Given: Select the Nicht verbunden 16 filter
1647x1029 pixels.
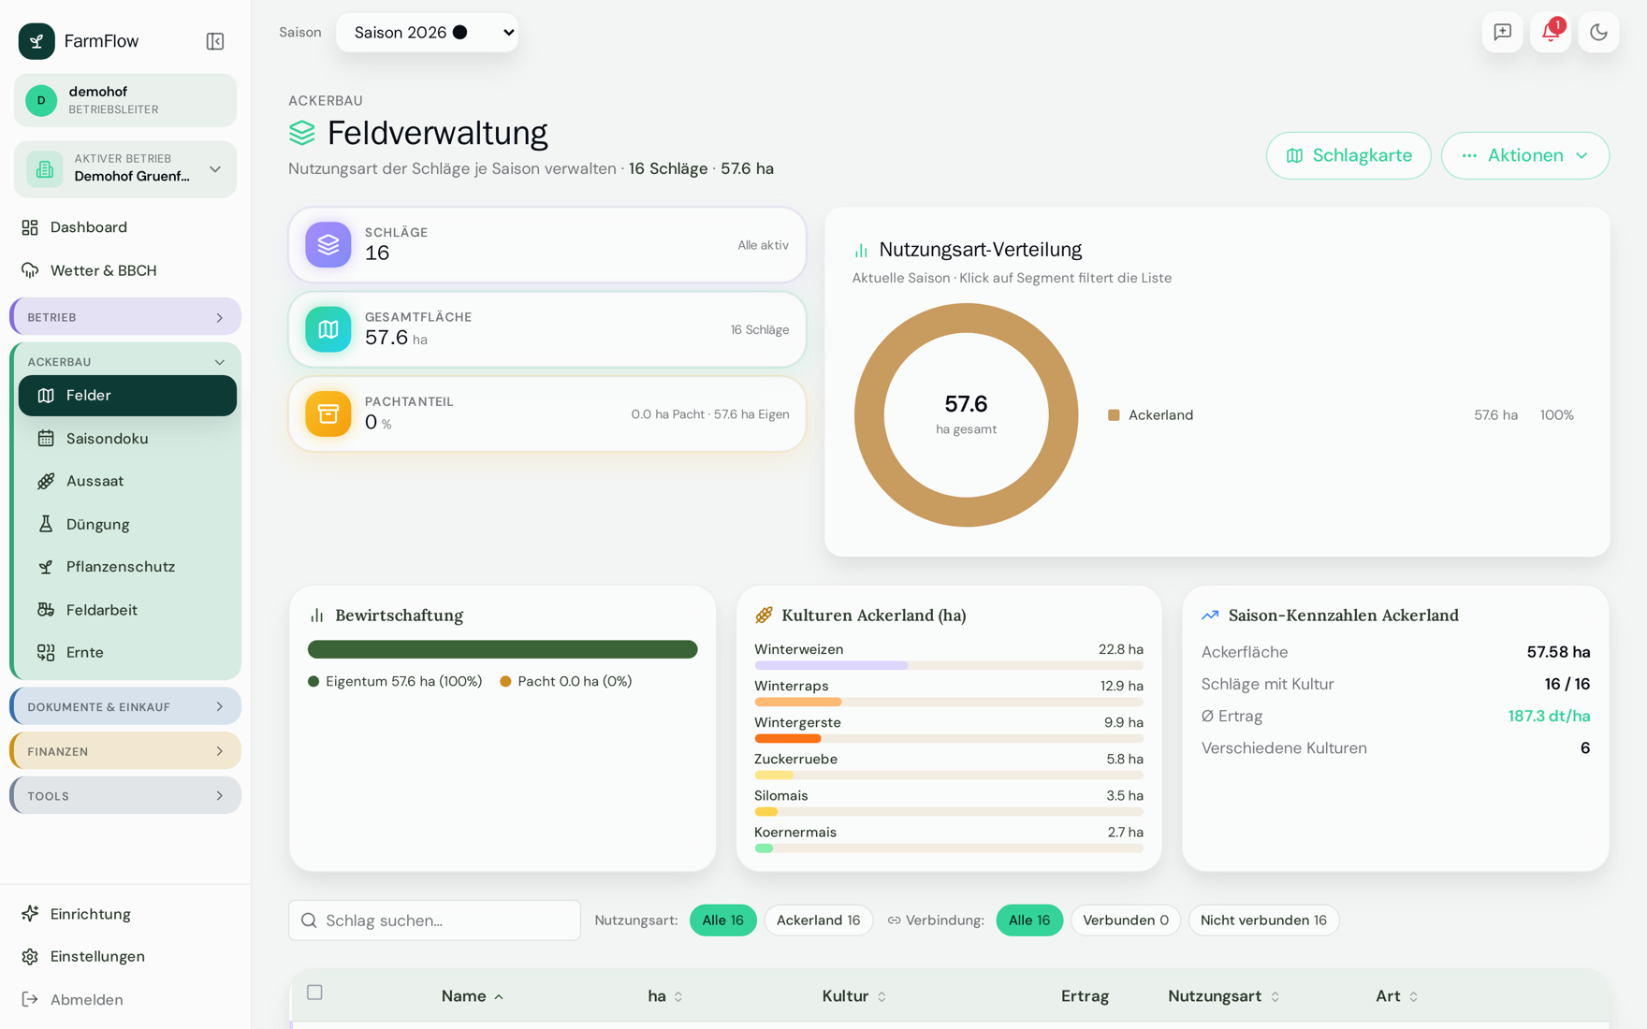Looking at the screenshot, I should (1263, 920).
